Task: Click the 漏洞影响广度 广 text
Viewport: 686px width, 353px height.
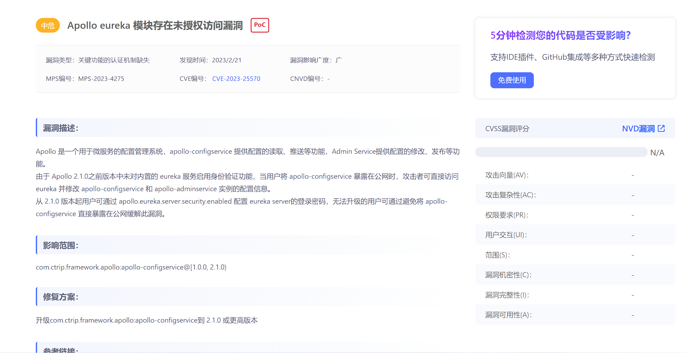Action: coord(316,60)
